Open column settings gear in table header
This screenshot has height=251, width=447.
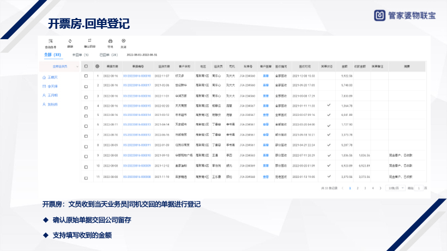tap(97, 66)
